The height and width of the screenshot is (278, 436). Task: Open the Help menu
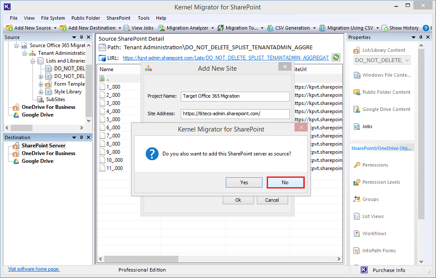[x=161, y=18]
